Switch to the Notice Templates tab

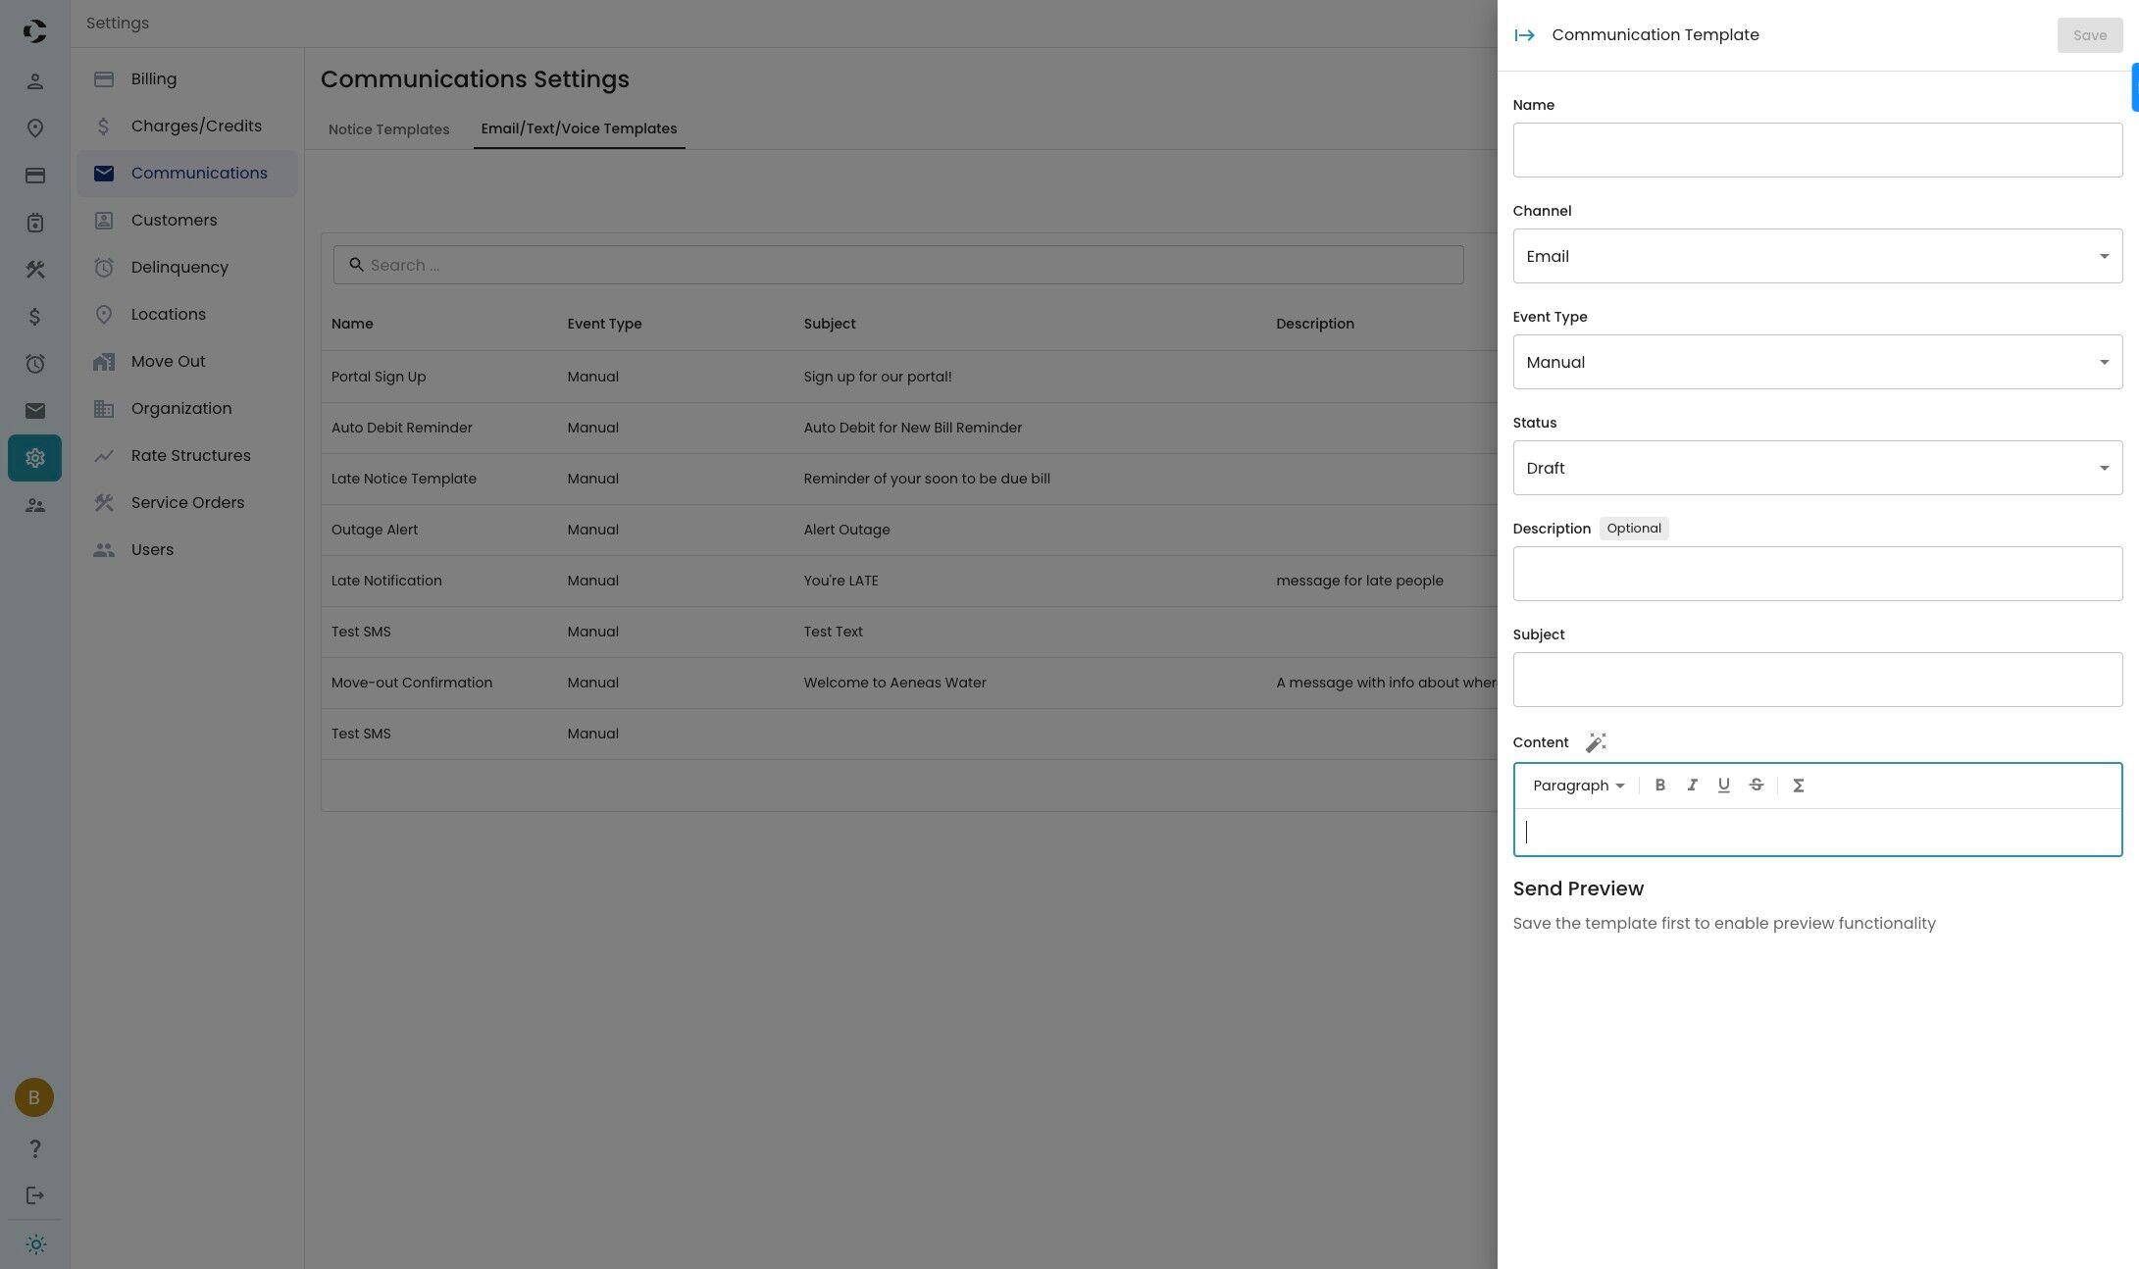[x=388, y=129]
